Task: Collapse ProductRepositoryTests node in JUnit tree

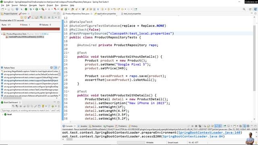Action: tap(2, 34)
